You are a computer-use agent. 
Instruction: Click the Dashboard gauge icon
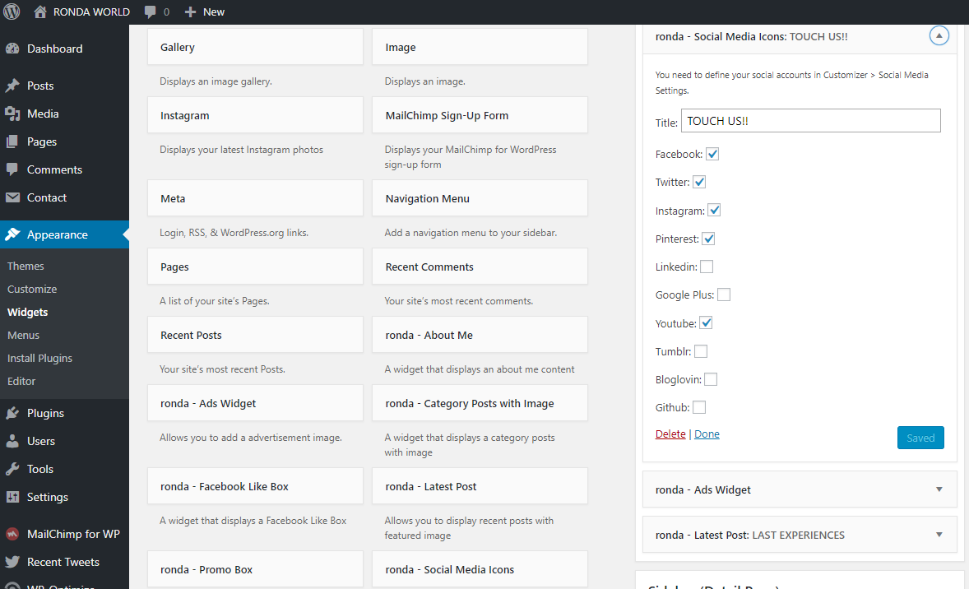coord(12,49)
